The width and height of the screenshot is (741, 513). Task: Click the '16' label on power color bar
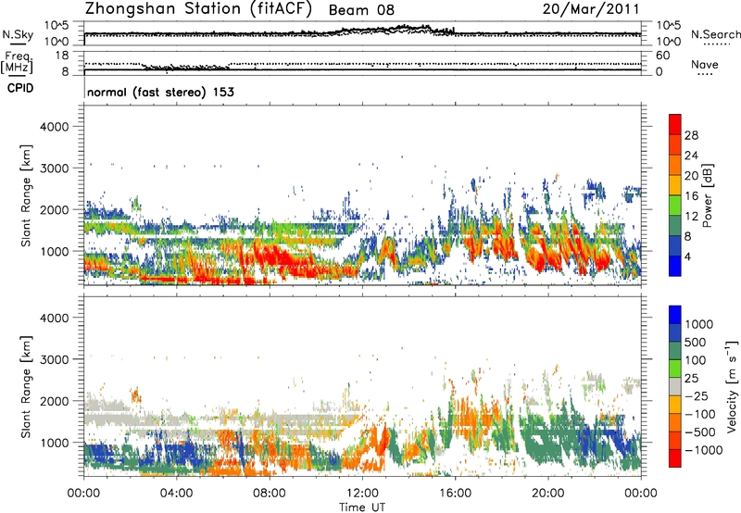(x=691, y=196)
